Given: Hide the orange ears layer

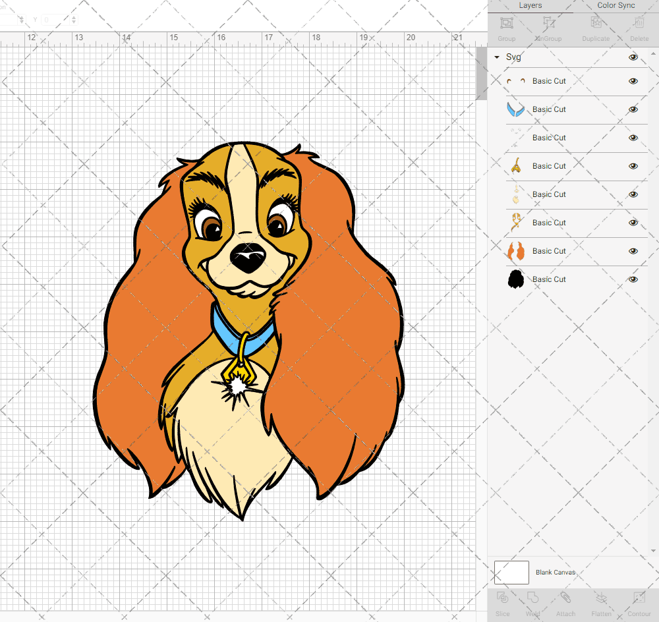Looking at the screenshot, I should point(633,251).
